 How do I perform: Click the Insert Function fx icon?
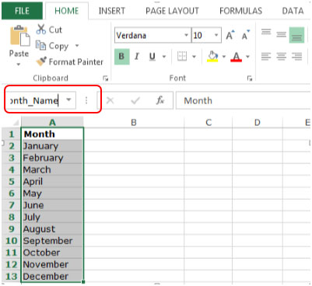pos(160,100)
